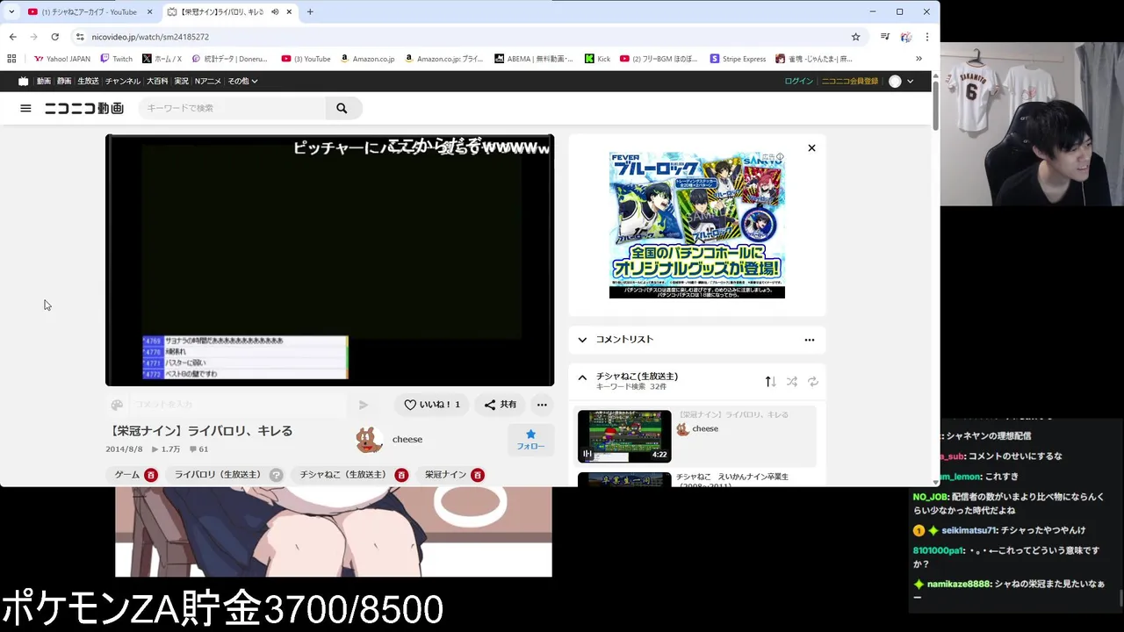Collapse the コメントリスト panel

point(582,340)
